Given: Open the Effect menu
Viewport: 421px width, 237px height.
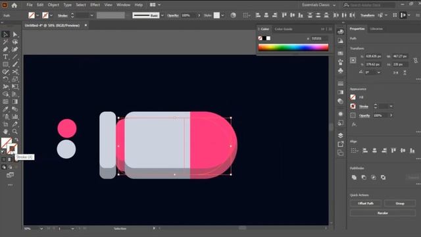Looking at the screenshot, I should [x=95, y=5].
